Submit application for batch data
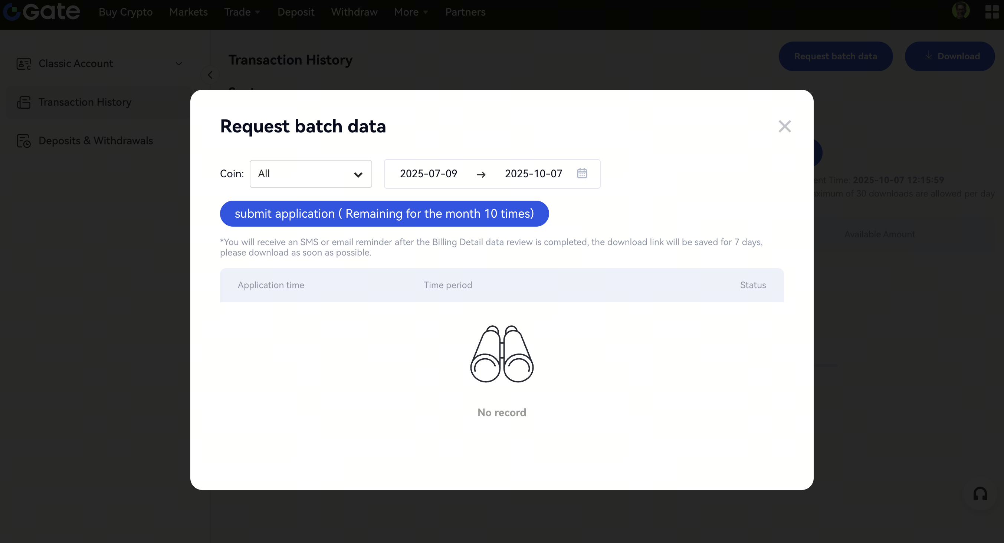Viewport: 1004px width, 543px height. point(384,214)
